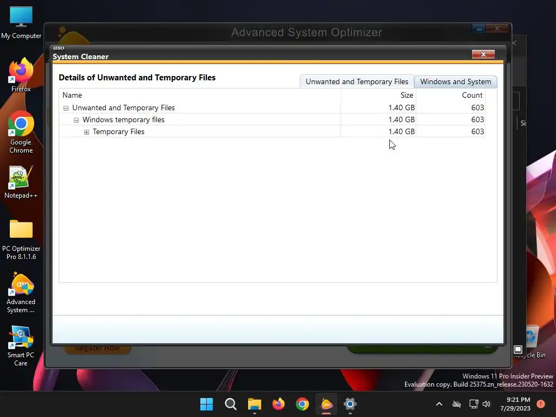The image size is (556, 417).
Task: Open the cloud sync tray icon
Action: point(457,404)
